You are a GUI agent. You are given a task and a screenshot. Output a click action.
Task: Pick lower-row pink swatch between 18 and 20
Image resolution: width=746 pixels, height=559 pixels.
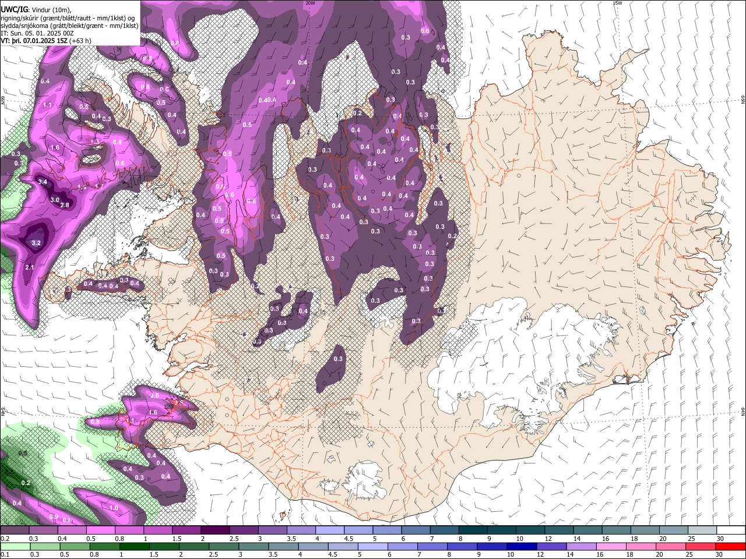(641, 547)
